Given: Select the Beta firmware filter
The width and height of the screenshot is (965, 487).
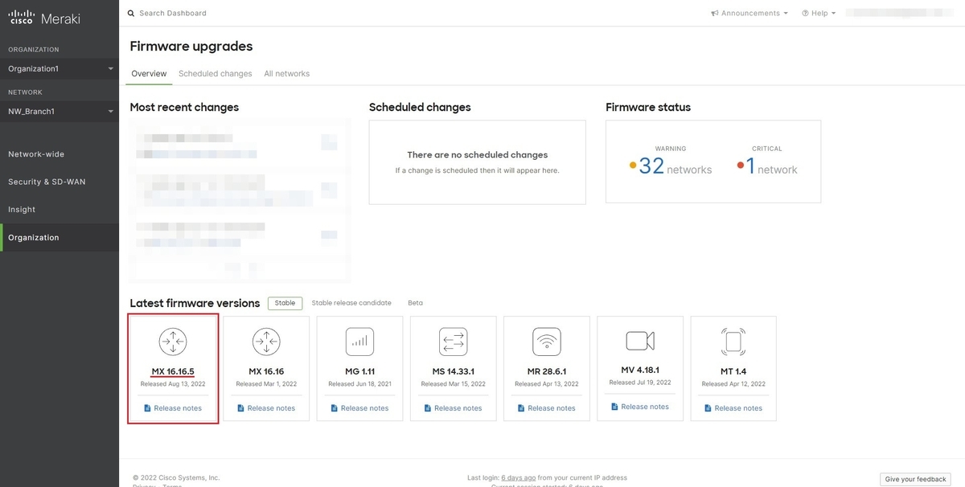Looking at the screenshot, I should pos(415,303).
